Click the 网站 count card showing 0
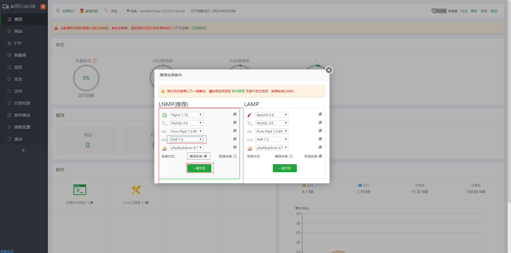Viewport: 511px width, 253px height. 88,140
